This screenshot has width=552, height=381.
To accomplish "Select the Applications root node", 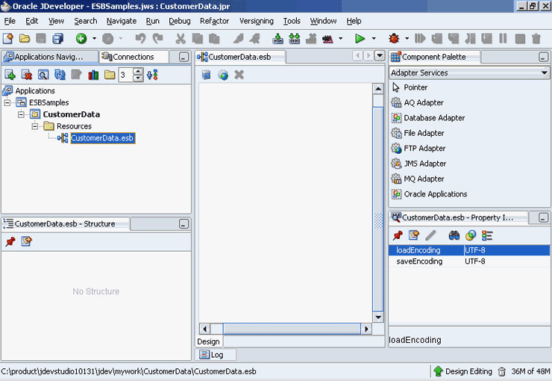I will [35, 91].
